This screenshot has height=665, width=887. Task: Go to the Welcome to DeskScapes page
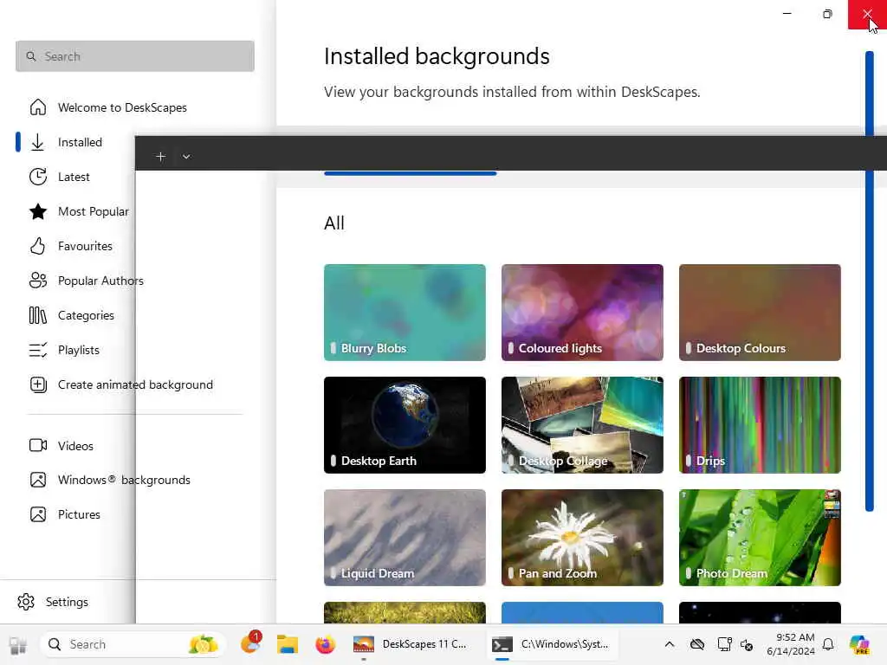[122, 107]
